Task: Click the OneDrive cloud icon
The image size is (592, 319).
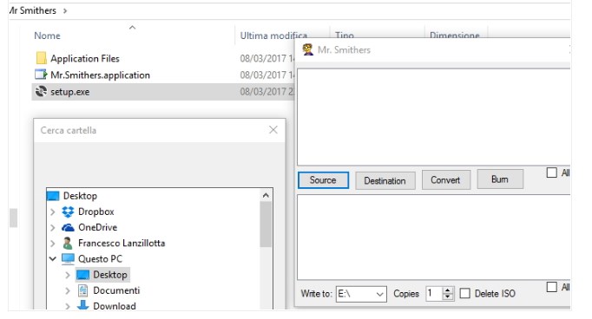Action: tap(68, 227)
